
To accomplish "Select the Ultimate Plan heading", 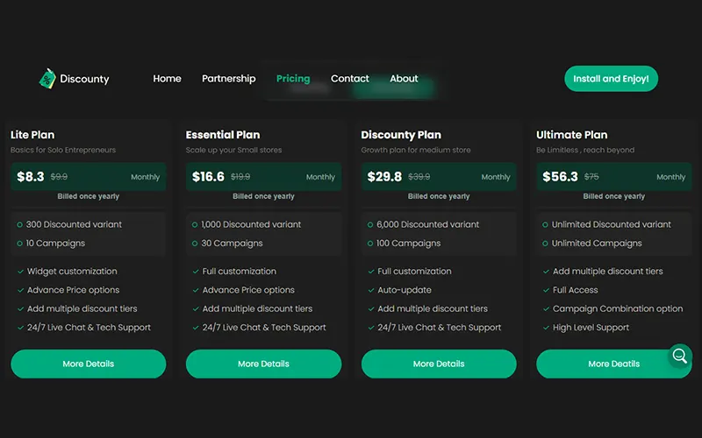I will click(572, 135).
